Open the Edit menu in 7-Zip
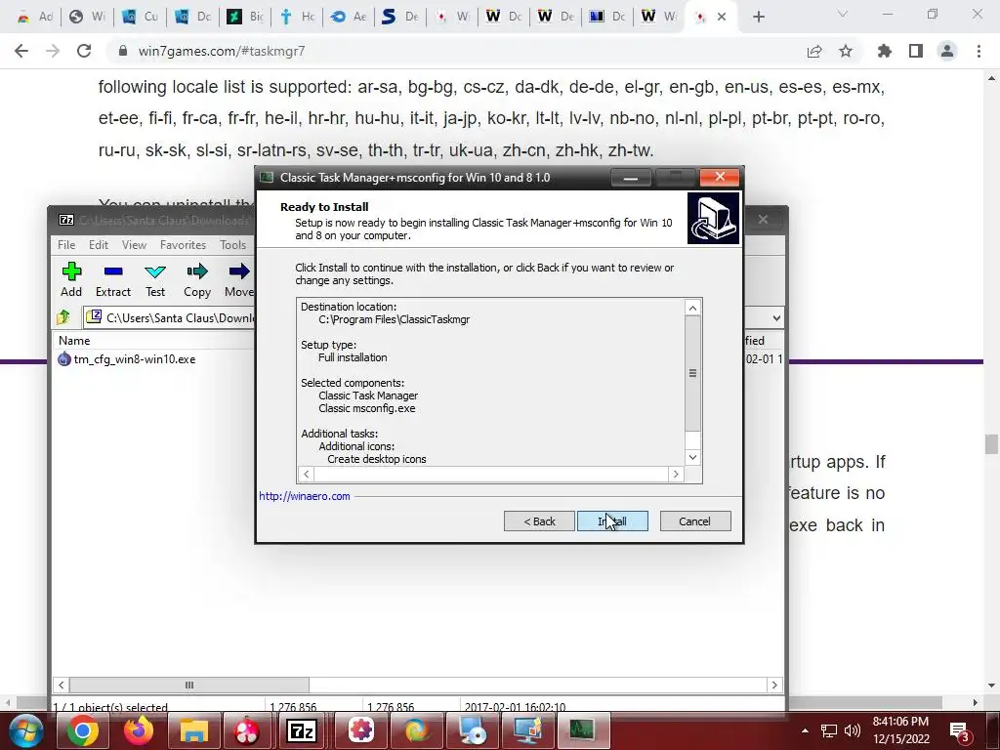This screenshot has height=750, width=1000. 99,245
